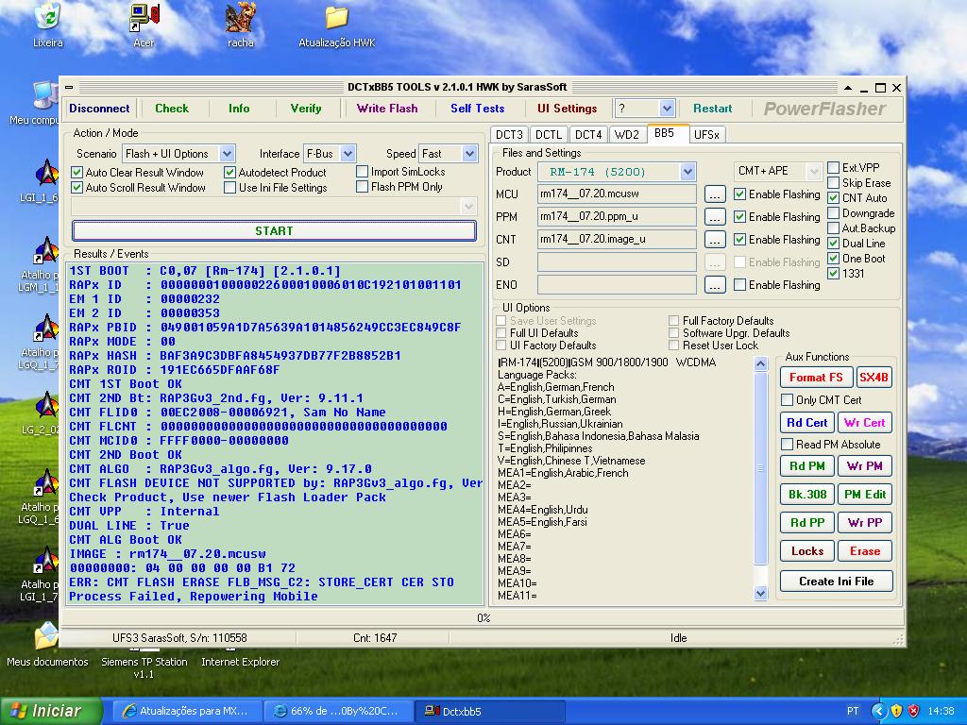This screenshot has height=725, width=967.
Task: Toggle Enable Flashing for CNT
Action: coord(740,239)
